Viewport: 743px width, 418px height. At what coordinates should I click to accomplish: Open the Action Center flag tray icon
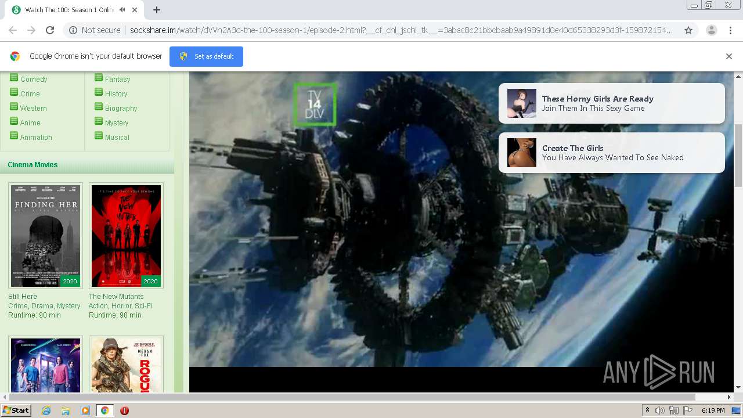click(x=688, y=410)
